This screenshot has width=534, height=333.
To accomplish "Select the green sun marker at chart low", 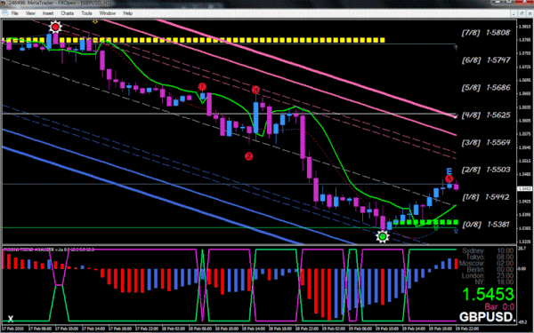I will [383, 236].
